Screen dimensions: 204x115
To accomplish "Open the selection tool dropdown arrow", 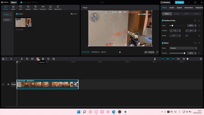I will (x=6, y=59).
